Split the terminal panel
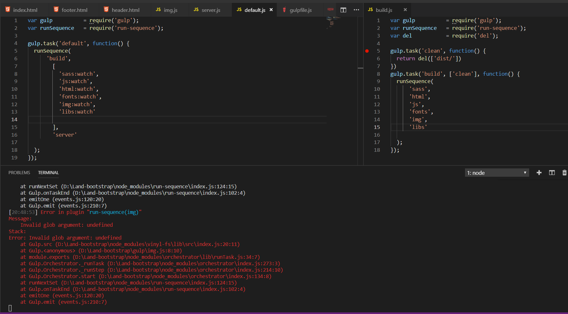Image resolution: width=568 pixels, height=314 pixels. (552, 173)
